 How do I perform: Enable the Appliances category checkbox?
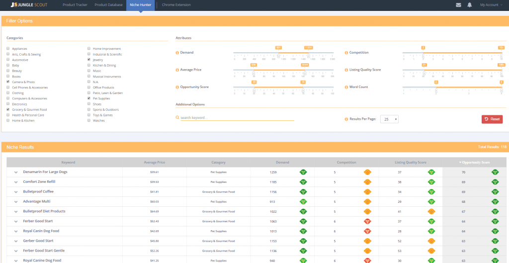click(8, 48)
